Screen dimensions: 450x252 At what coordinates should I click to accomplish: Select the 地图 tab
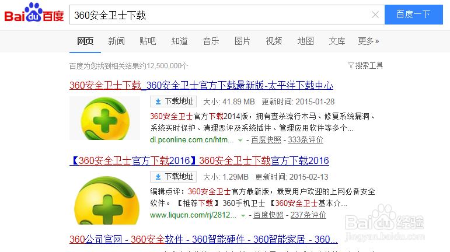pyautogui.click(x=305, y=41)
